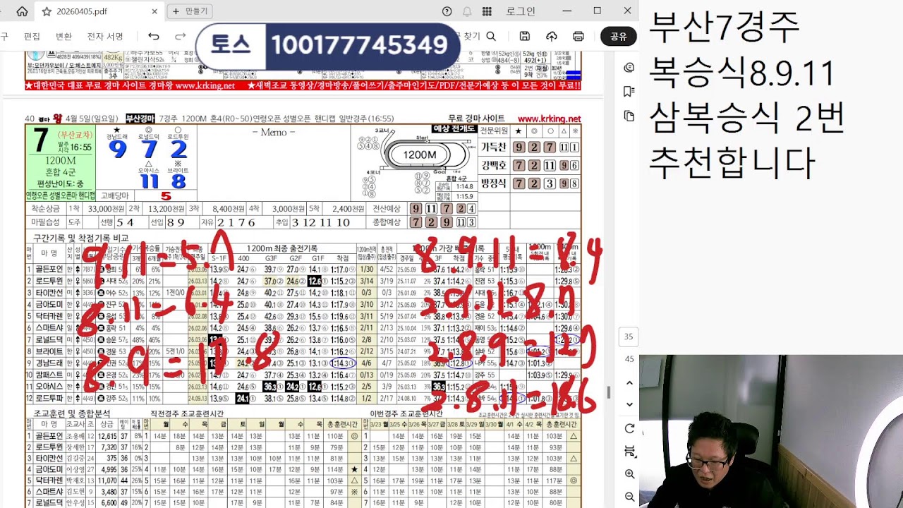Edit the current page number 35
This screenshot has width=903, height=508.
point(629,337)
